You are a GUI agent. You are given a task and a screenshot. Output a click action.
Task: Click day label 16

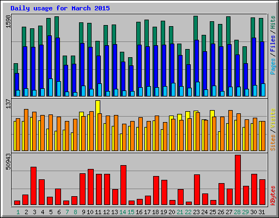(139, 212)
